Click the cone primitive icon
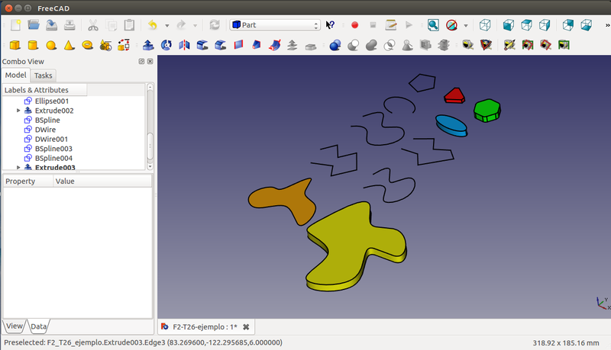The image size is (611, 350). pyautogui.click(x=70, y=45)
